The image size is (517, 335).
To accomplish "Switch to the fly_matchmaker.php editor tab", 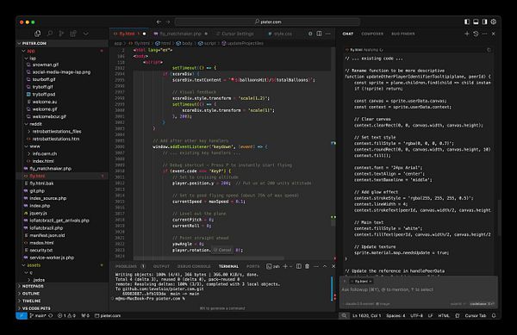I will coord(180,34).
